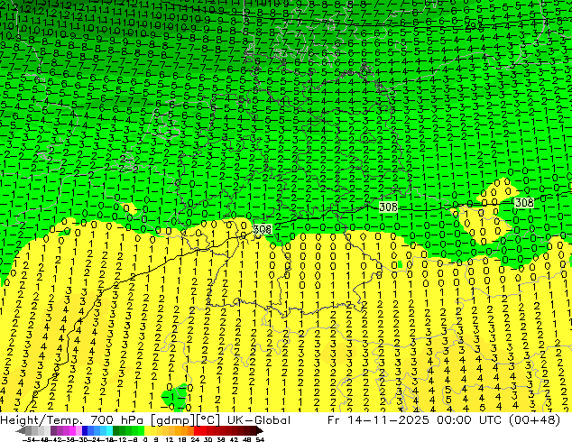
Task: Click the legend's right arrow end cap
Action: (260, 430)
